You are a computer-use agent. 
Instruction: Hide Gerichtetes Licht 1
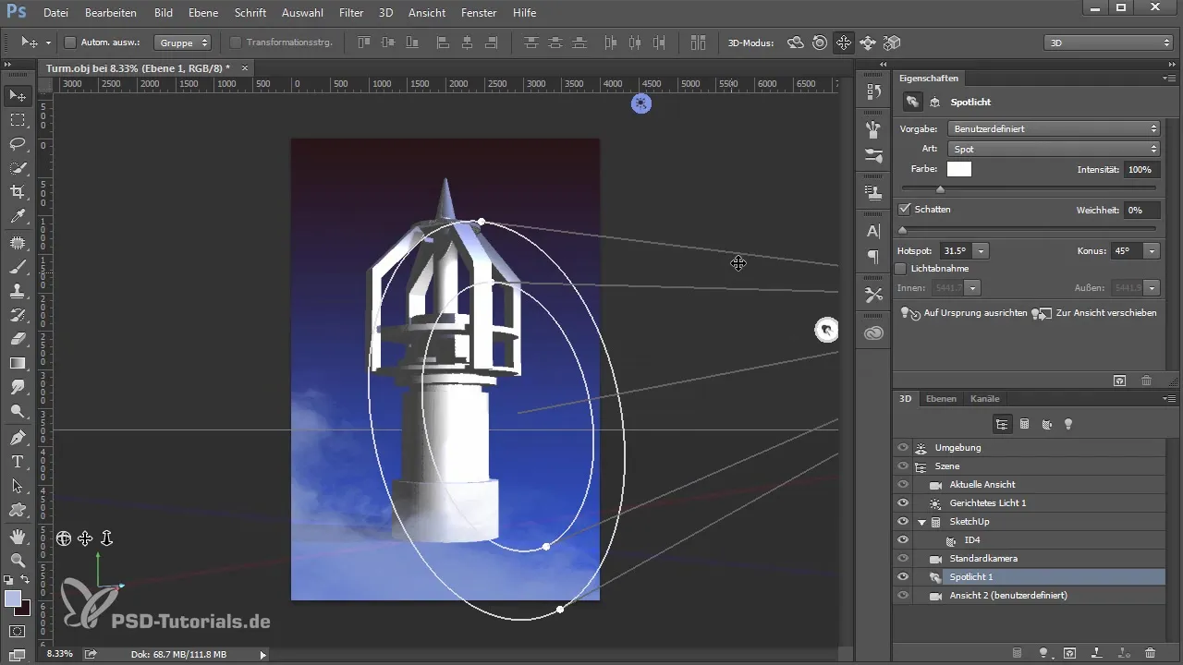pos(903,503)
